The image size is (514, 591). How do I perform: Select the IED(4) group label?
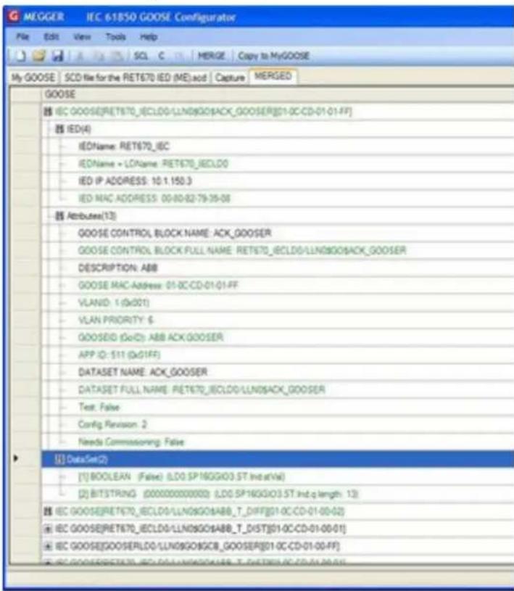[79, 129]
